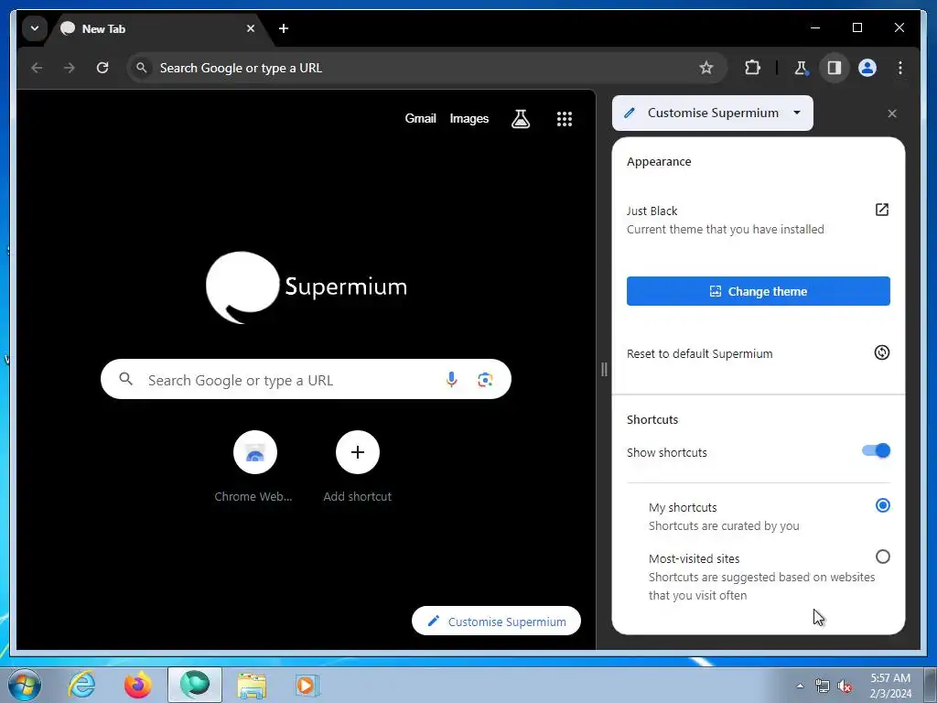Open Search Labs flask on new tab page
937x703 pixels.
pyautogui.click(x=521, y=118)
